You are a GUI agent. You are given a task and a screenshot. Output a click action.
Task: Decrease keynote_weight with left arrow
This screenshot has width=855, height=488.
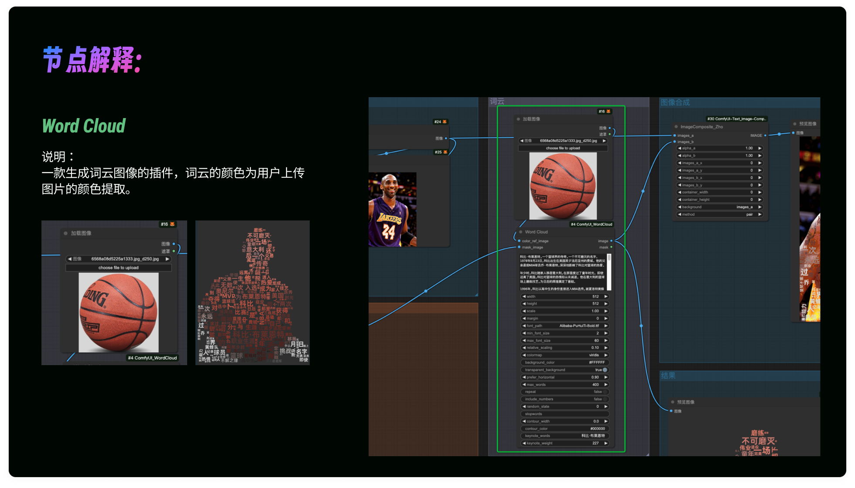524,443
